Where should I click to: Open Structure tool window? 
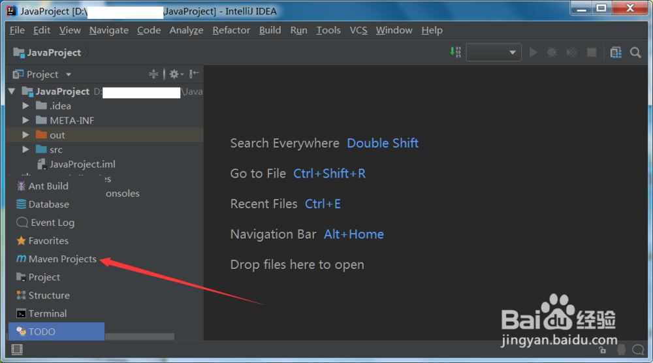pos(56,296)
